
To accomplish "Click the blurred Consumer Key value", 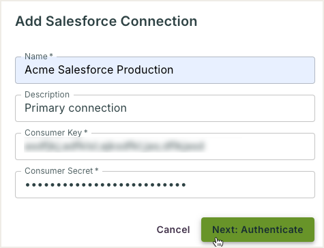I will (114, 146).
